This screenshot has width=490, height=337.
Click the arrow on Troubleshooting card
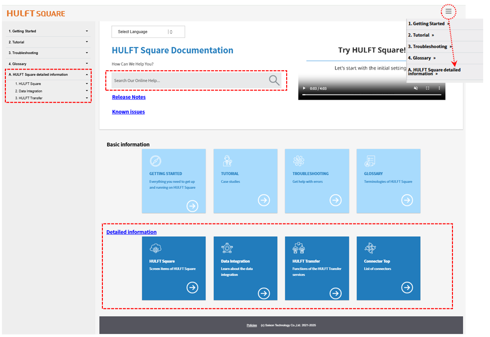tap(335, 200)
